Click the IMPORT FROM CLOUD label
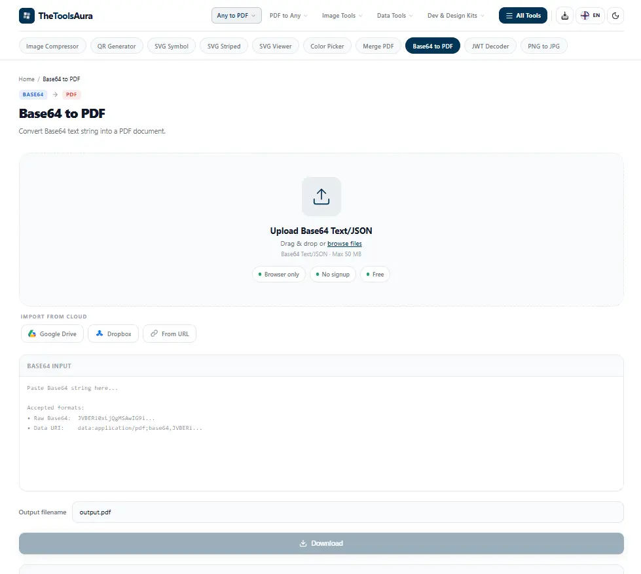Viewport: 641px width, 574px height. [54, 316]
